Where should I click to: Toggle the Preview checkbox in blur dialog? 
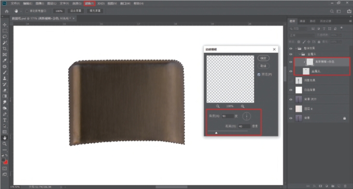(259, 75)
